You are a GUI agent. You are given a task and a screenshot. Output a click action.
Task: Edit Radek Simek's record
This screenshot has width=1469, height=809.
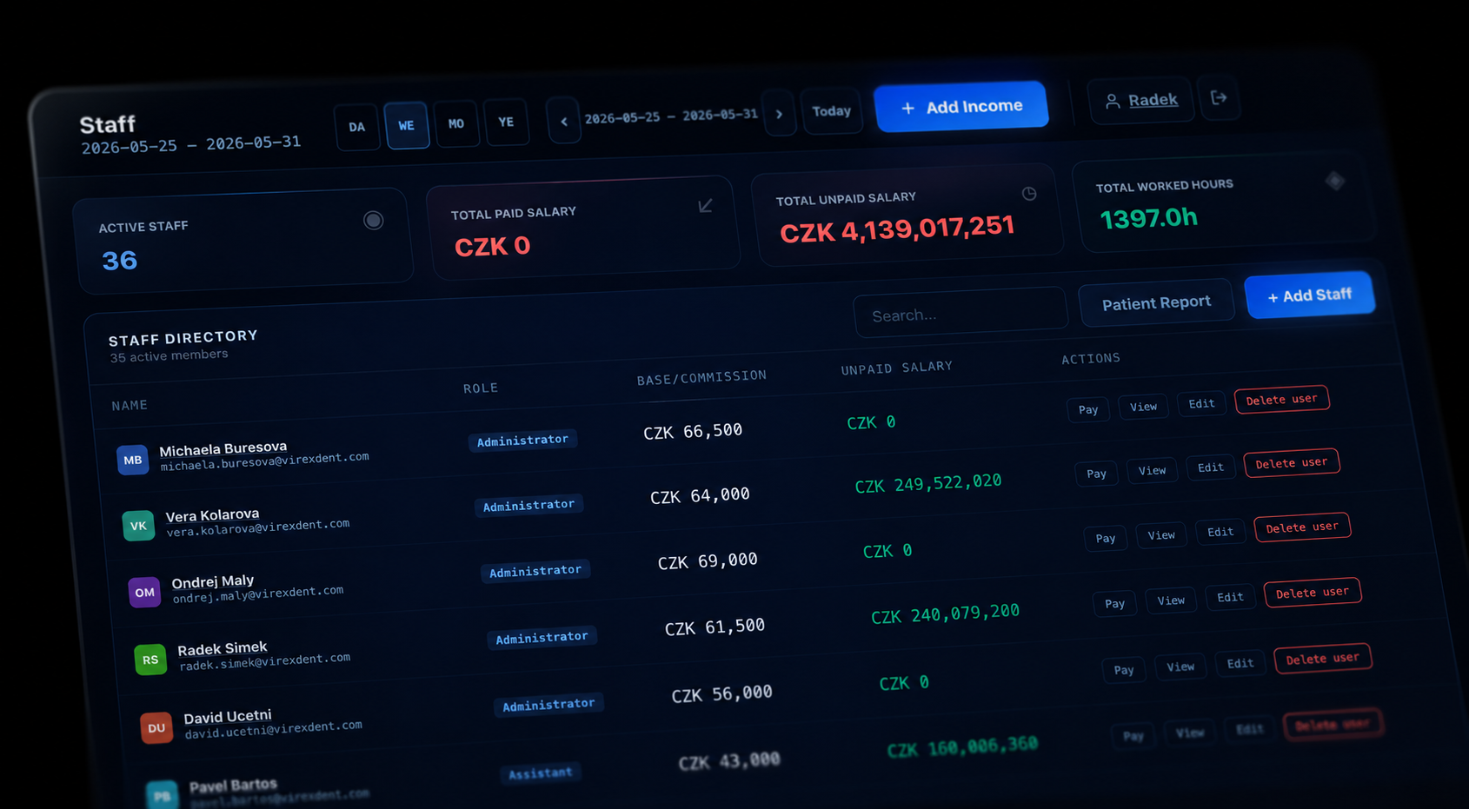pyautogui.click(x=1230, y=598)
